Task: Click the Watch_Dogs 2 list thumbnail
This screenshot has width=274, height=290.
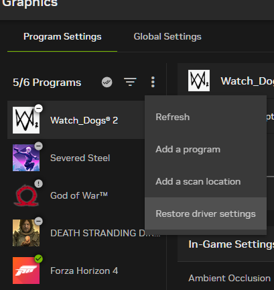Action: click(26, 120)
